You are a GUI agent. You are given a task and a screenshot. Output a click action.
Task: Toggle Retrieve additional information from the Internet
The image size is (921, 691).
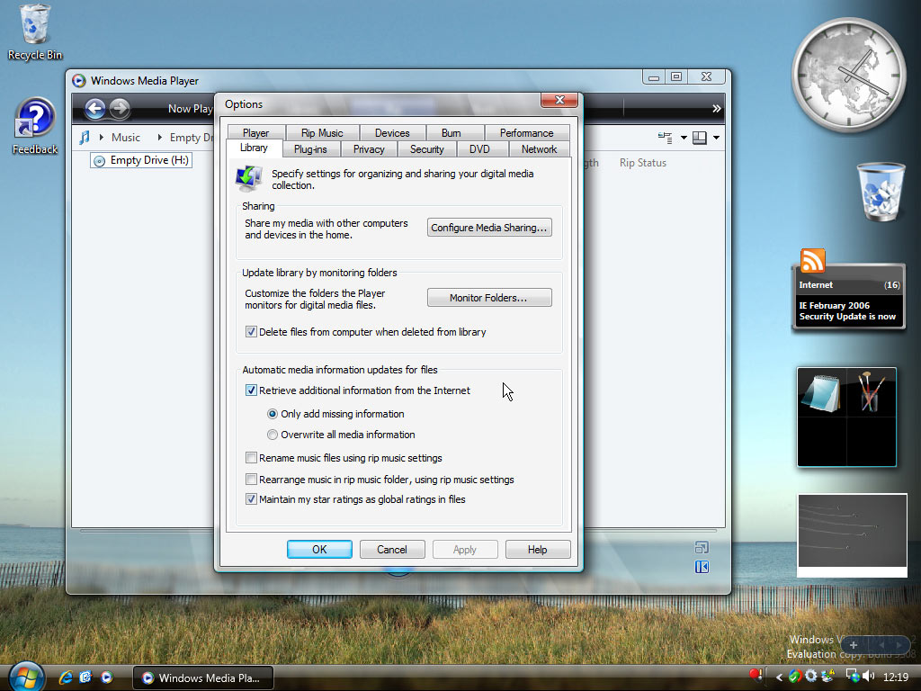coord(251,390)
